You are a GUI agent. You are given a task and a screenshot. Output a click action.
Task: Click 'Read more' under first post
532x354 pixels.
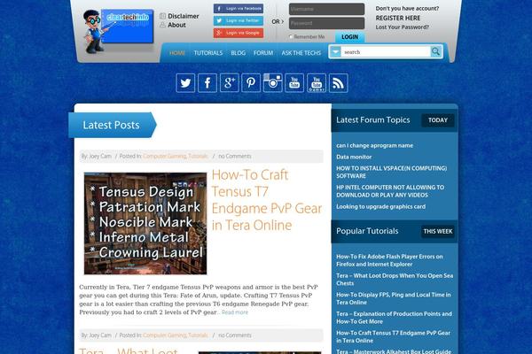click(x=235, y=312)
